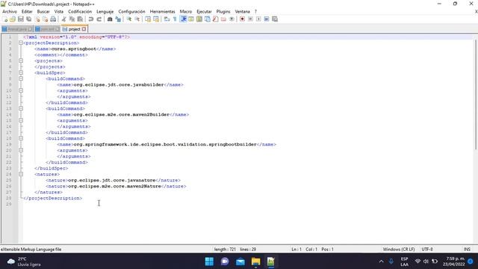
Task: Open Find with binoculars icon
Action: point(110,19)
